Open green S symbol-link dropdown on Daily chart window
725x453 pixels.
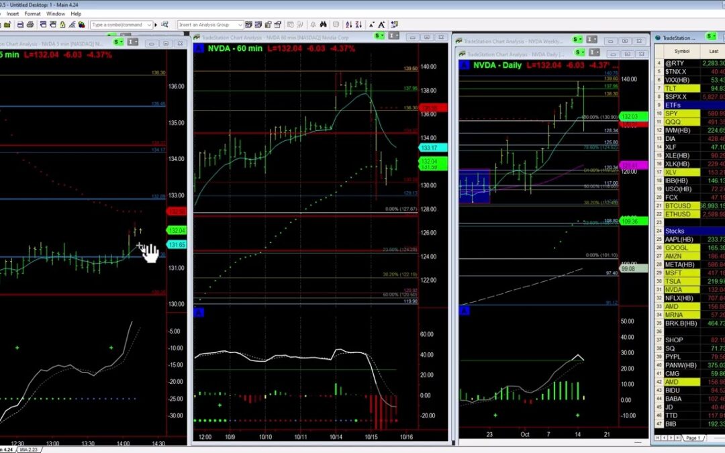click(580, 52)
